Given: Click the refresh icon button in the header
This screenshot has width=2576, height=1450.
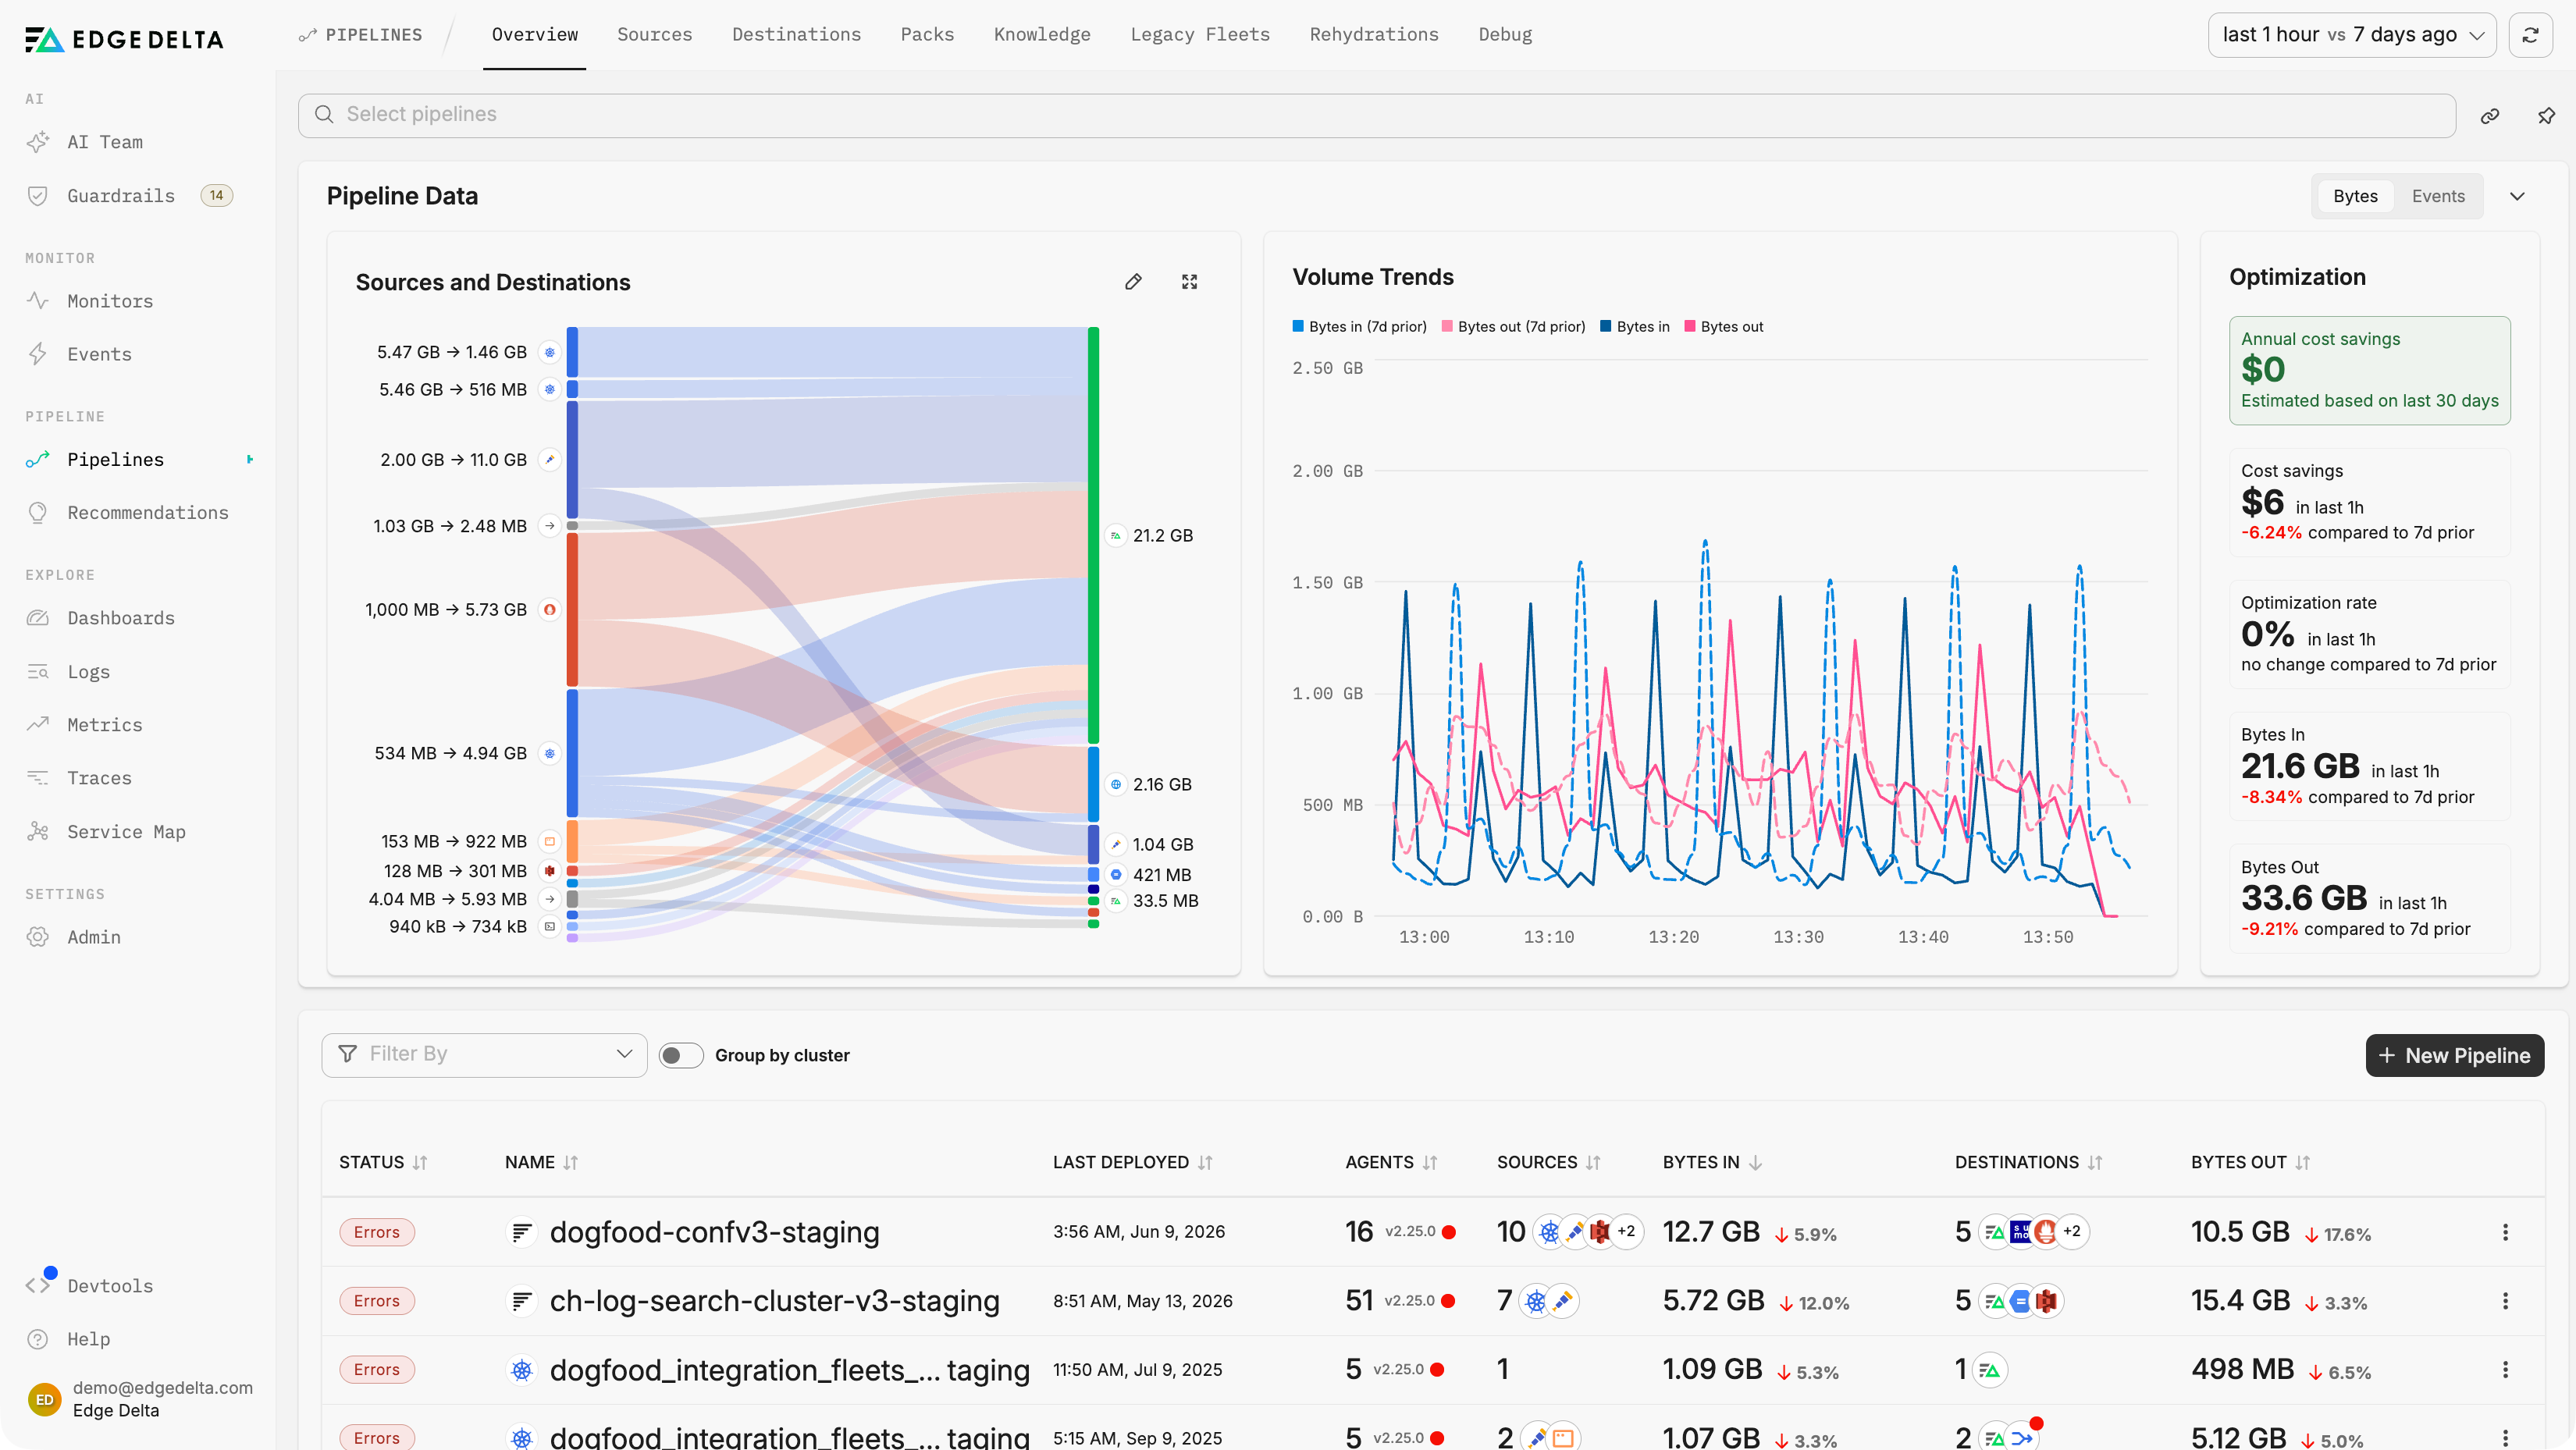Looking at the screenshot, I should (2530, 35).
